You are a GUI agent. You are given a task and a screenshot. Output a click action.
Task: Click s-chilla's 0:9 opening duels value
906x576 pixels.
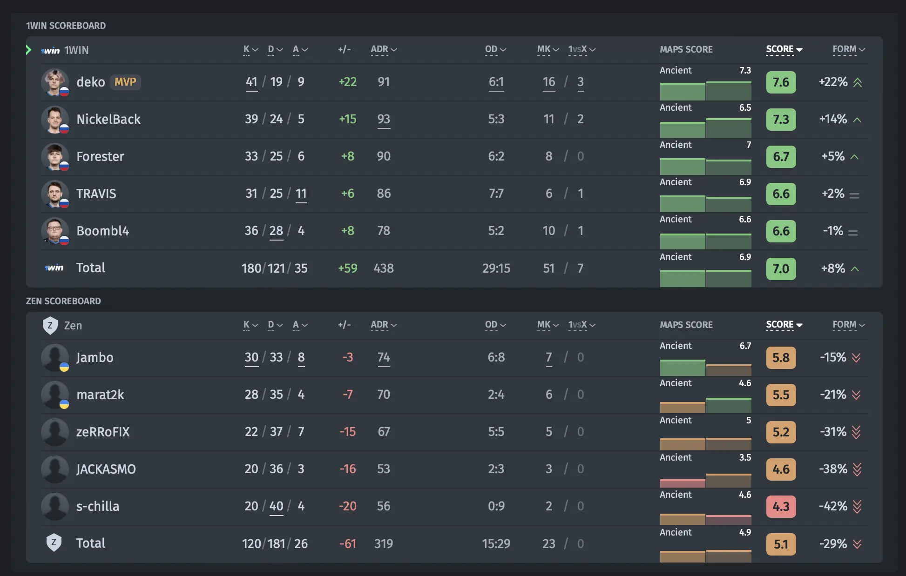[496, 506]
